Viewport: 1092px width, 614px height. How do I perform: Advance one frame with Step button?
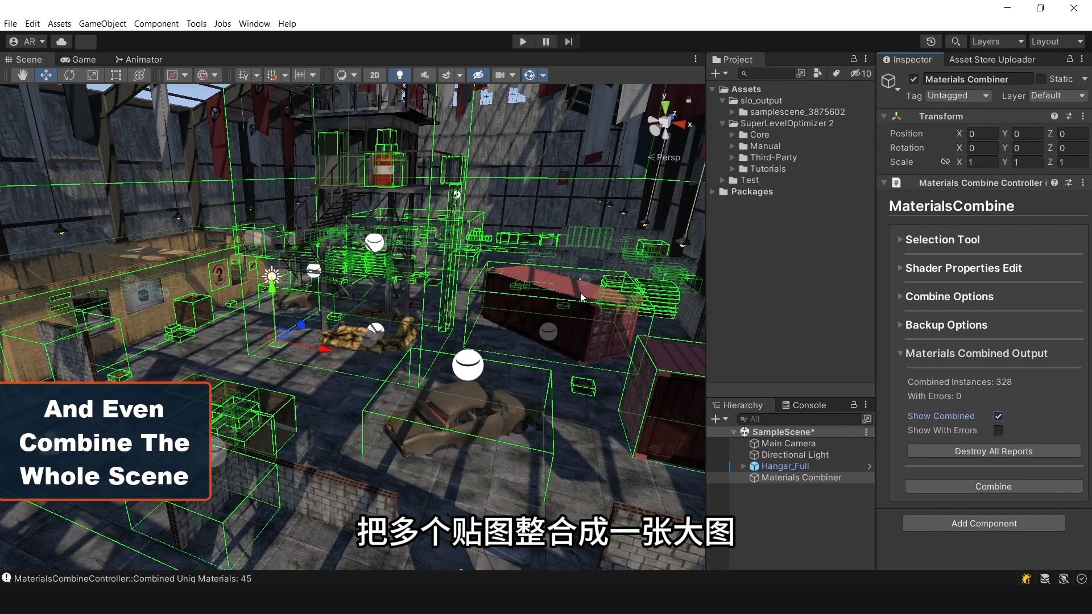point(569,42)
